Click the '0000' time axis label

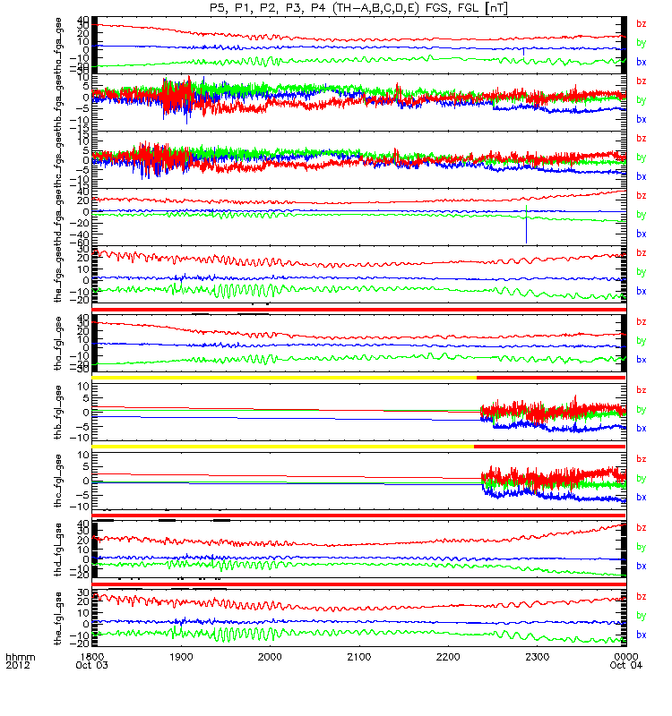(x=626, y=657)
